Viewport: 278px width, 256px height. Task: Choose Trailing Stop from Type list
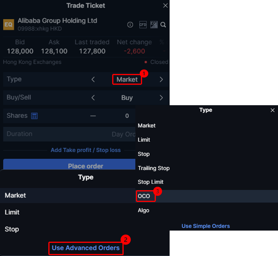tap(154, 168)
